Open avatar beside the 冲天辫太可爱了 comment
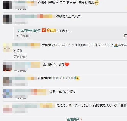Viewport: 127px width, 121px height. (8, 108)
